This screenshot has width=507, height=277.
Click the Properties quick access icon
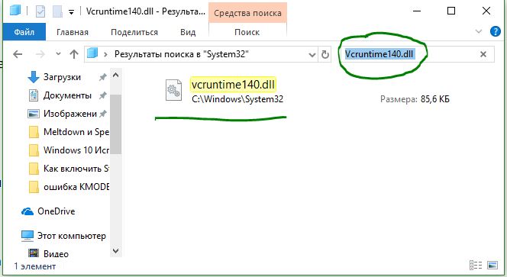[x=40, y=11]
